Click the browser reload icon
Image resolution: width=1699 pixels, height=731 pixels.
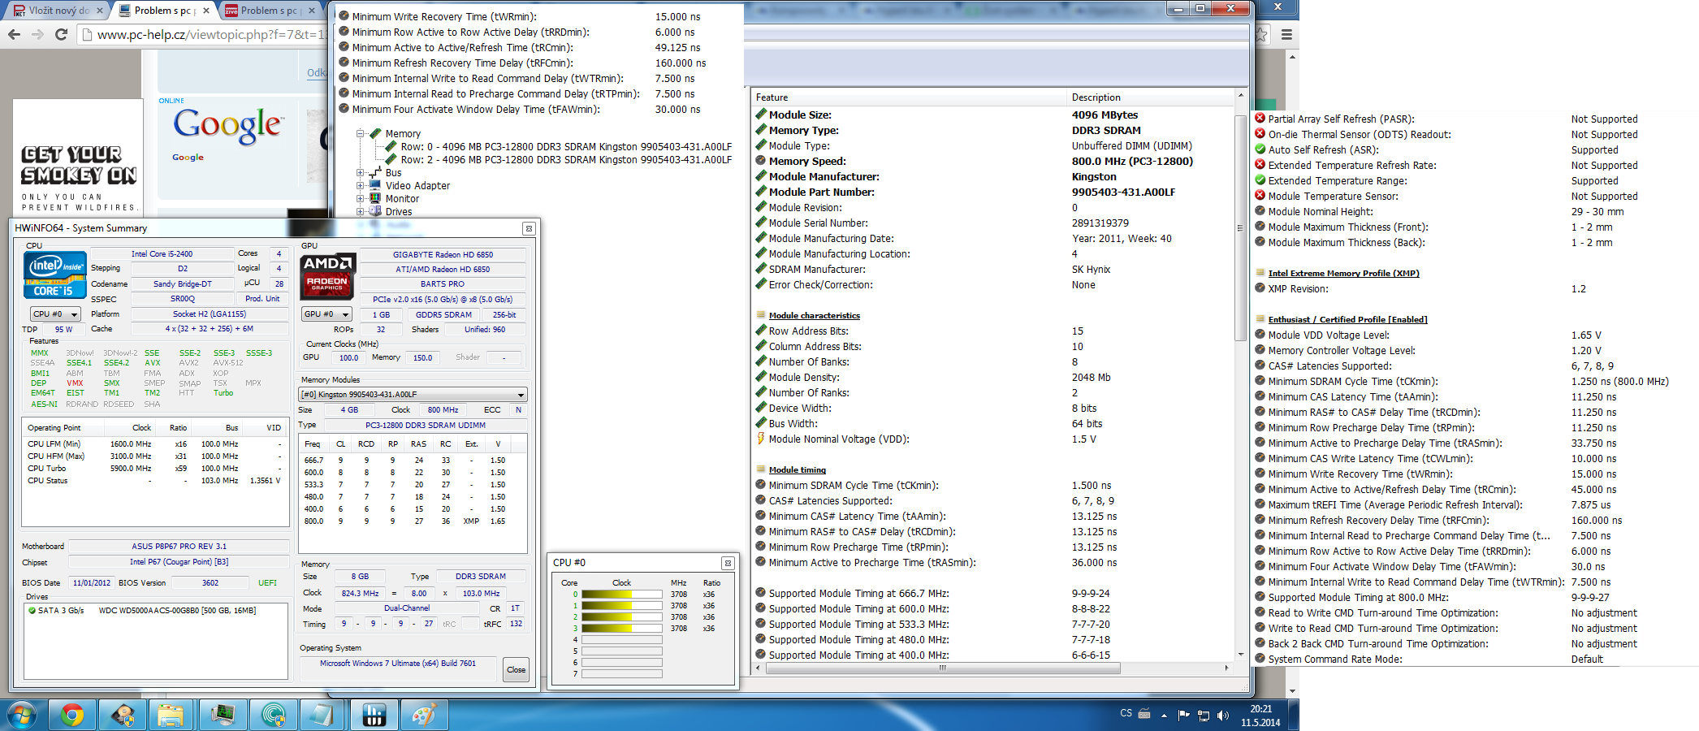coord(61,34)
